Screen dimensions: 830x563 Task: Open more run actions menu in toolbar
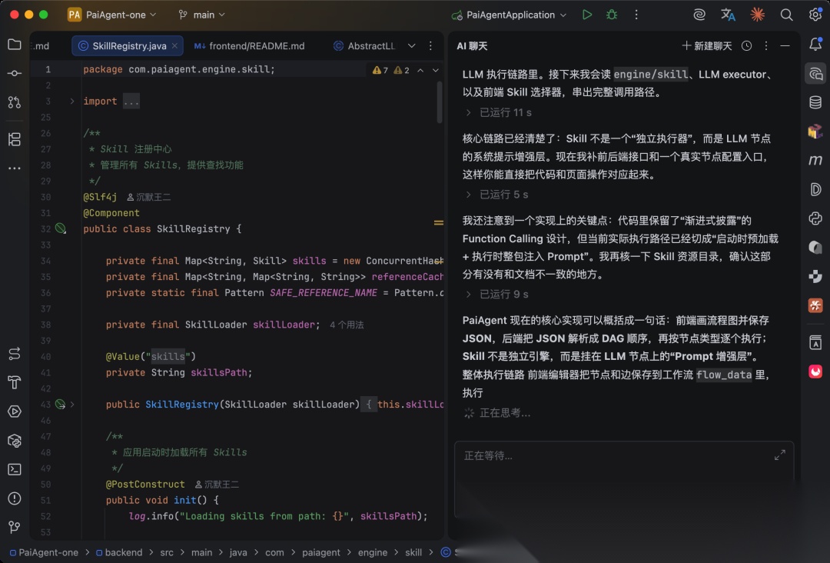636,15
